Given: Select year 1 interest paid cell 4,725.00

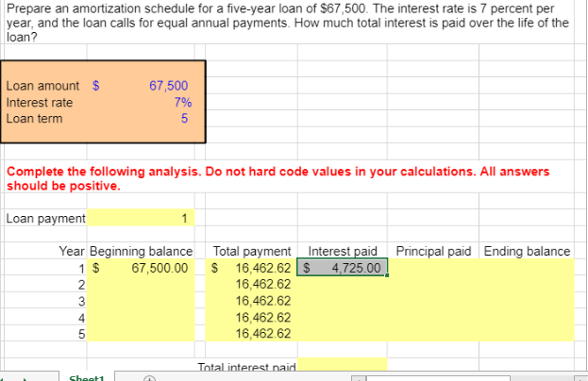Looking at the screenshot, I should pyautogui.click(x=343, y=268).
